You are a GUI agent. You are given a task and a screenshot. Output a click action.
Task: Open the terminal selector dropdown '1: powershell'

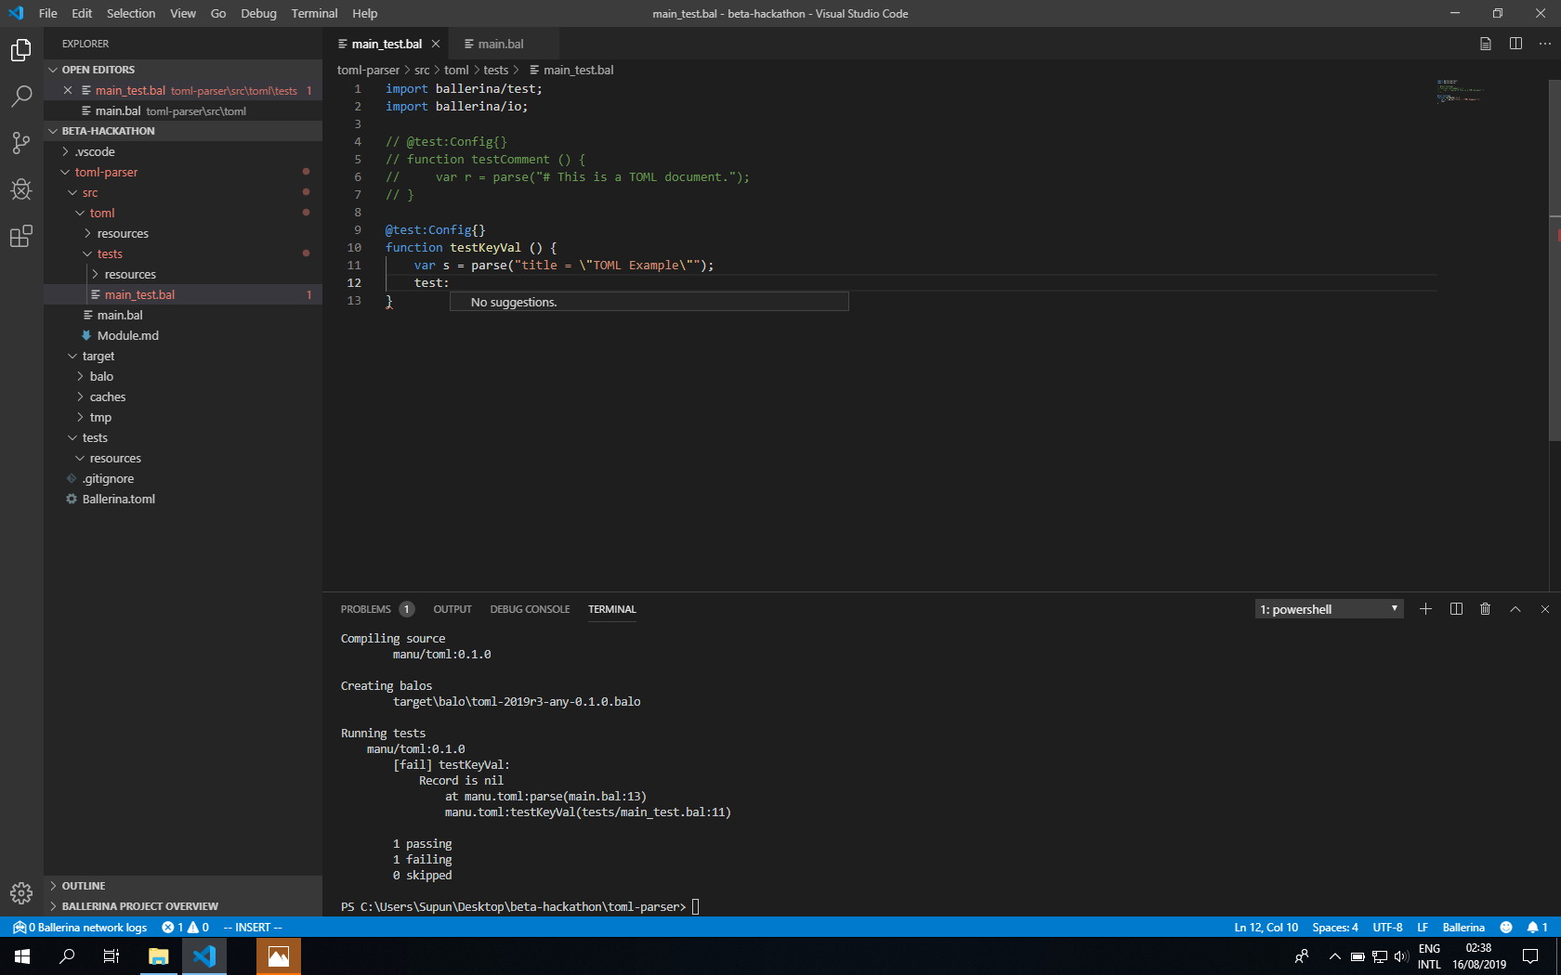(1329, 609)
